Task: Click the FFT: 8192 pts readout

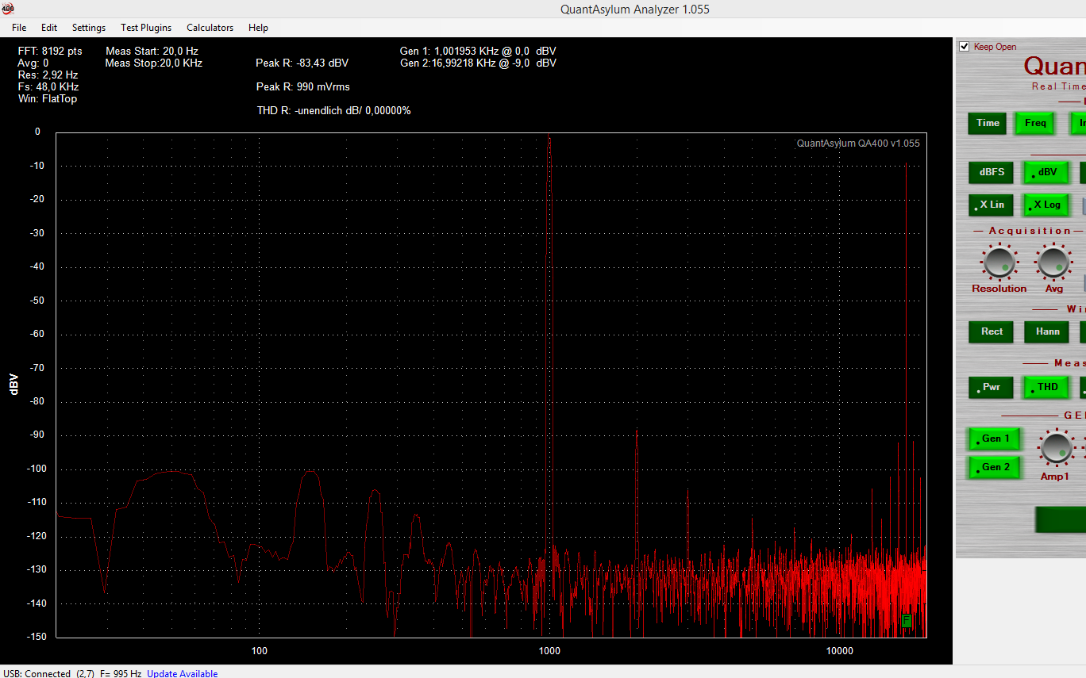Action: click(50, 51)
